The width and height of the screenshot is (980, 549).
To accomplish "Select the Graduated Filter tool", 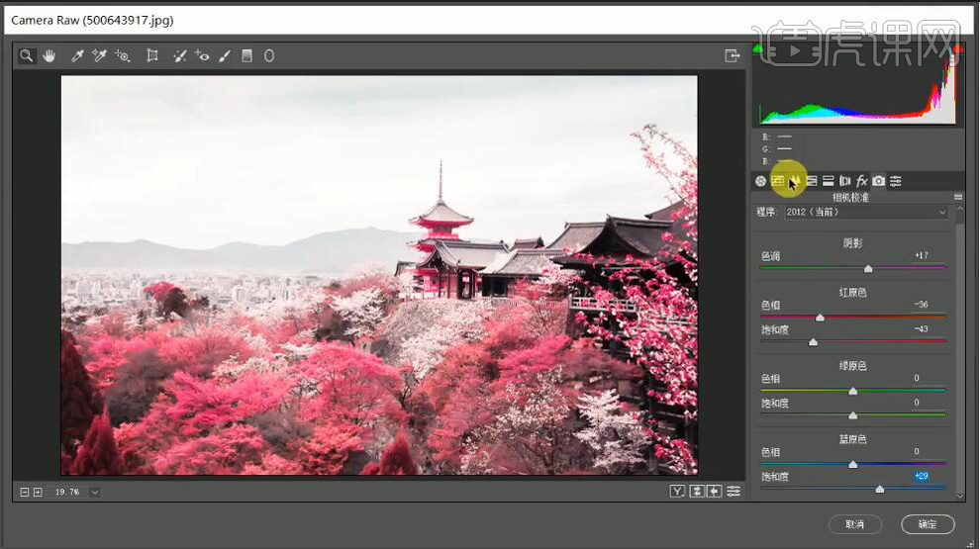I will click(x=246, y=55).
